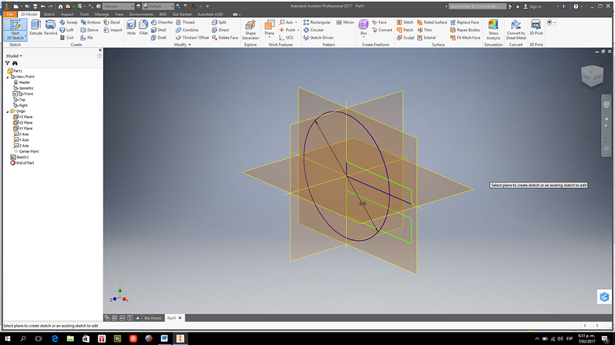Click the Search Help & Commands field

click(x=477, y=6)
